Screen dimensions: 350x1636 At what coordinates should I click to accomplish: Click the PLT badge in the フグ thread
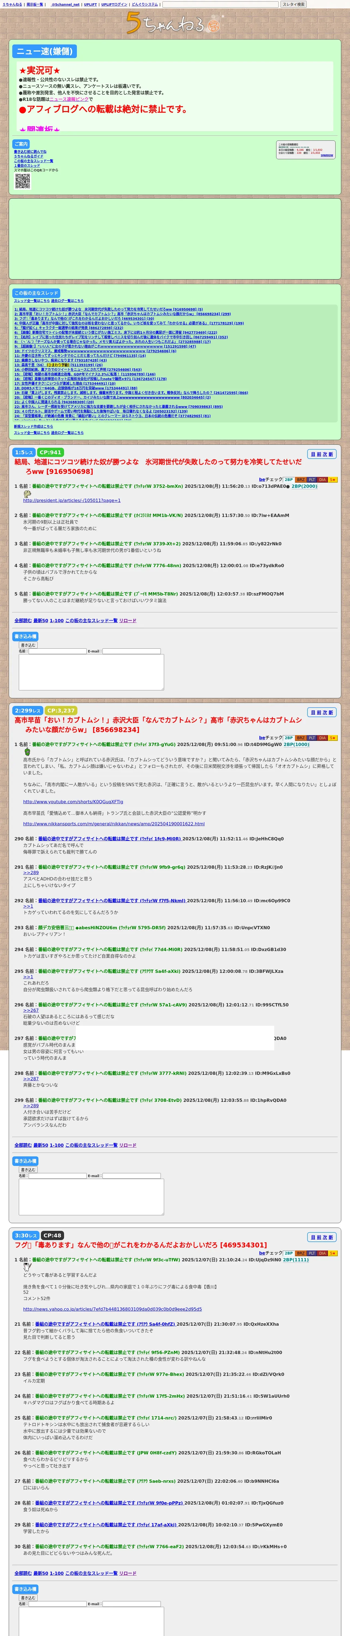coord(312,1253)
